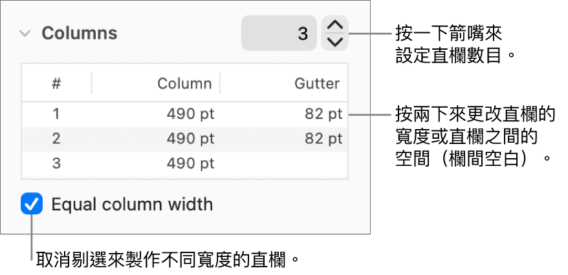The image size is (568, 275).
Task: Select row 3 in the columns table
Action: coord(56,163)
